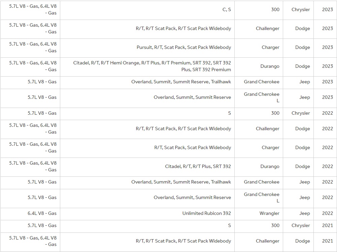Viewport: 337px width, 252px height.
Task: Select the Wrangler model cell
Action: (x=269, y=213)
